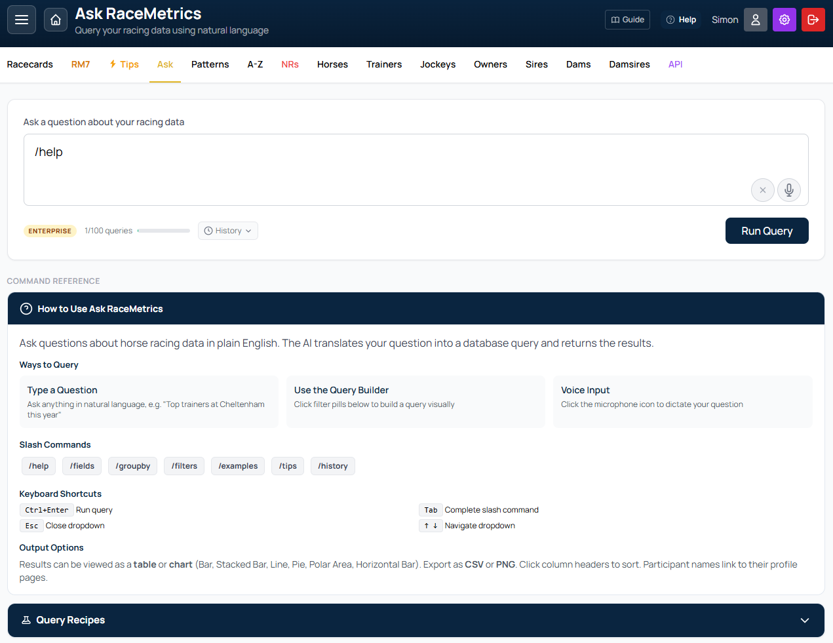The image size is (833, 643).
Task: Click the ENTERPRISE plan badge
Action: [x=50, y=231]
